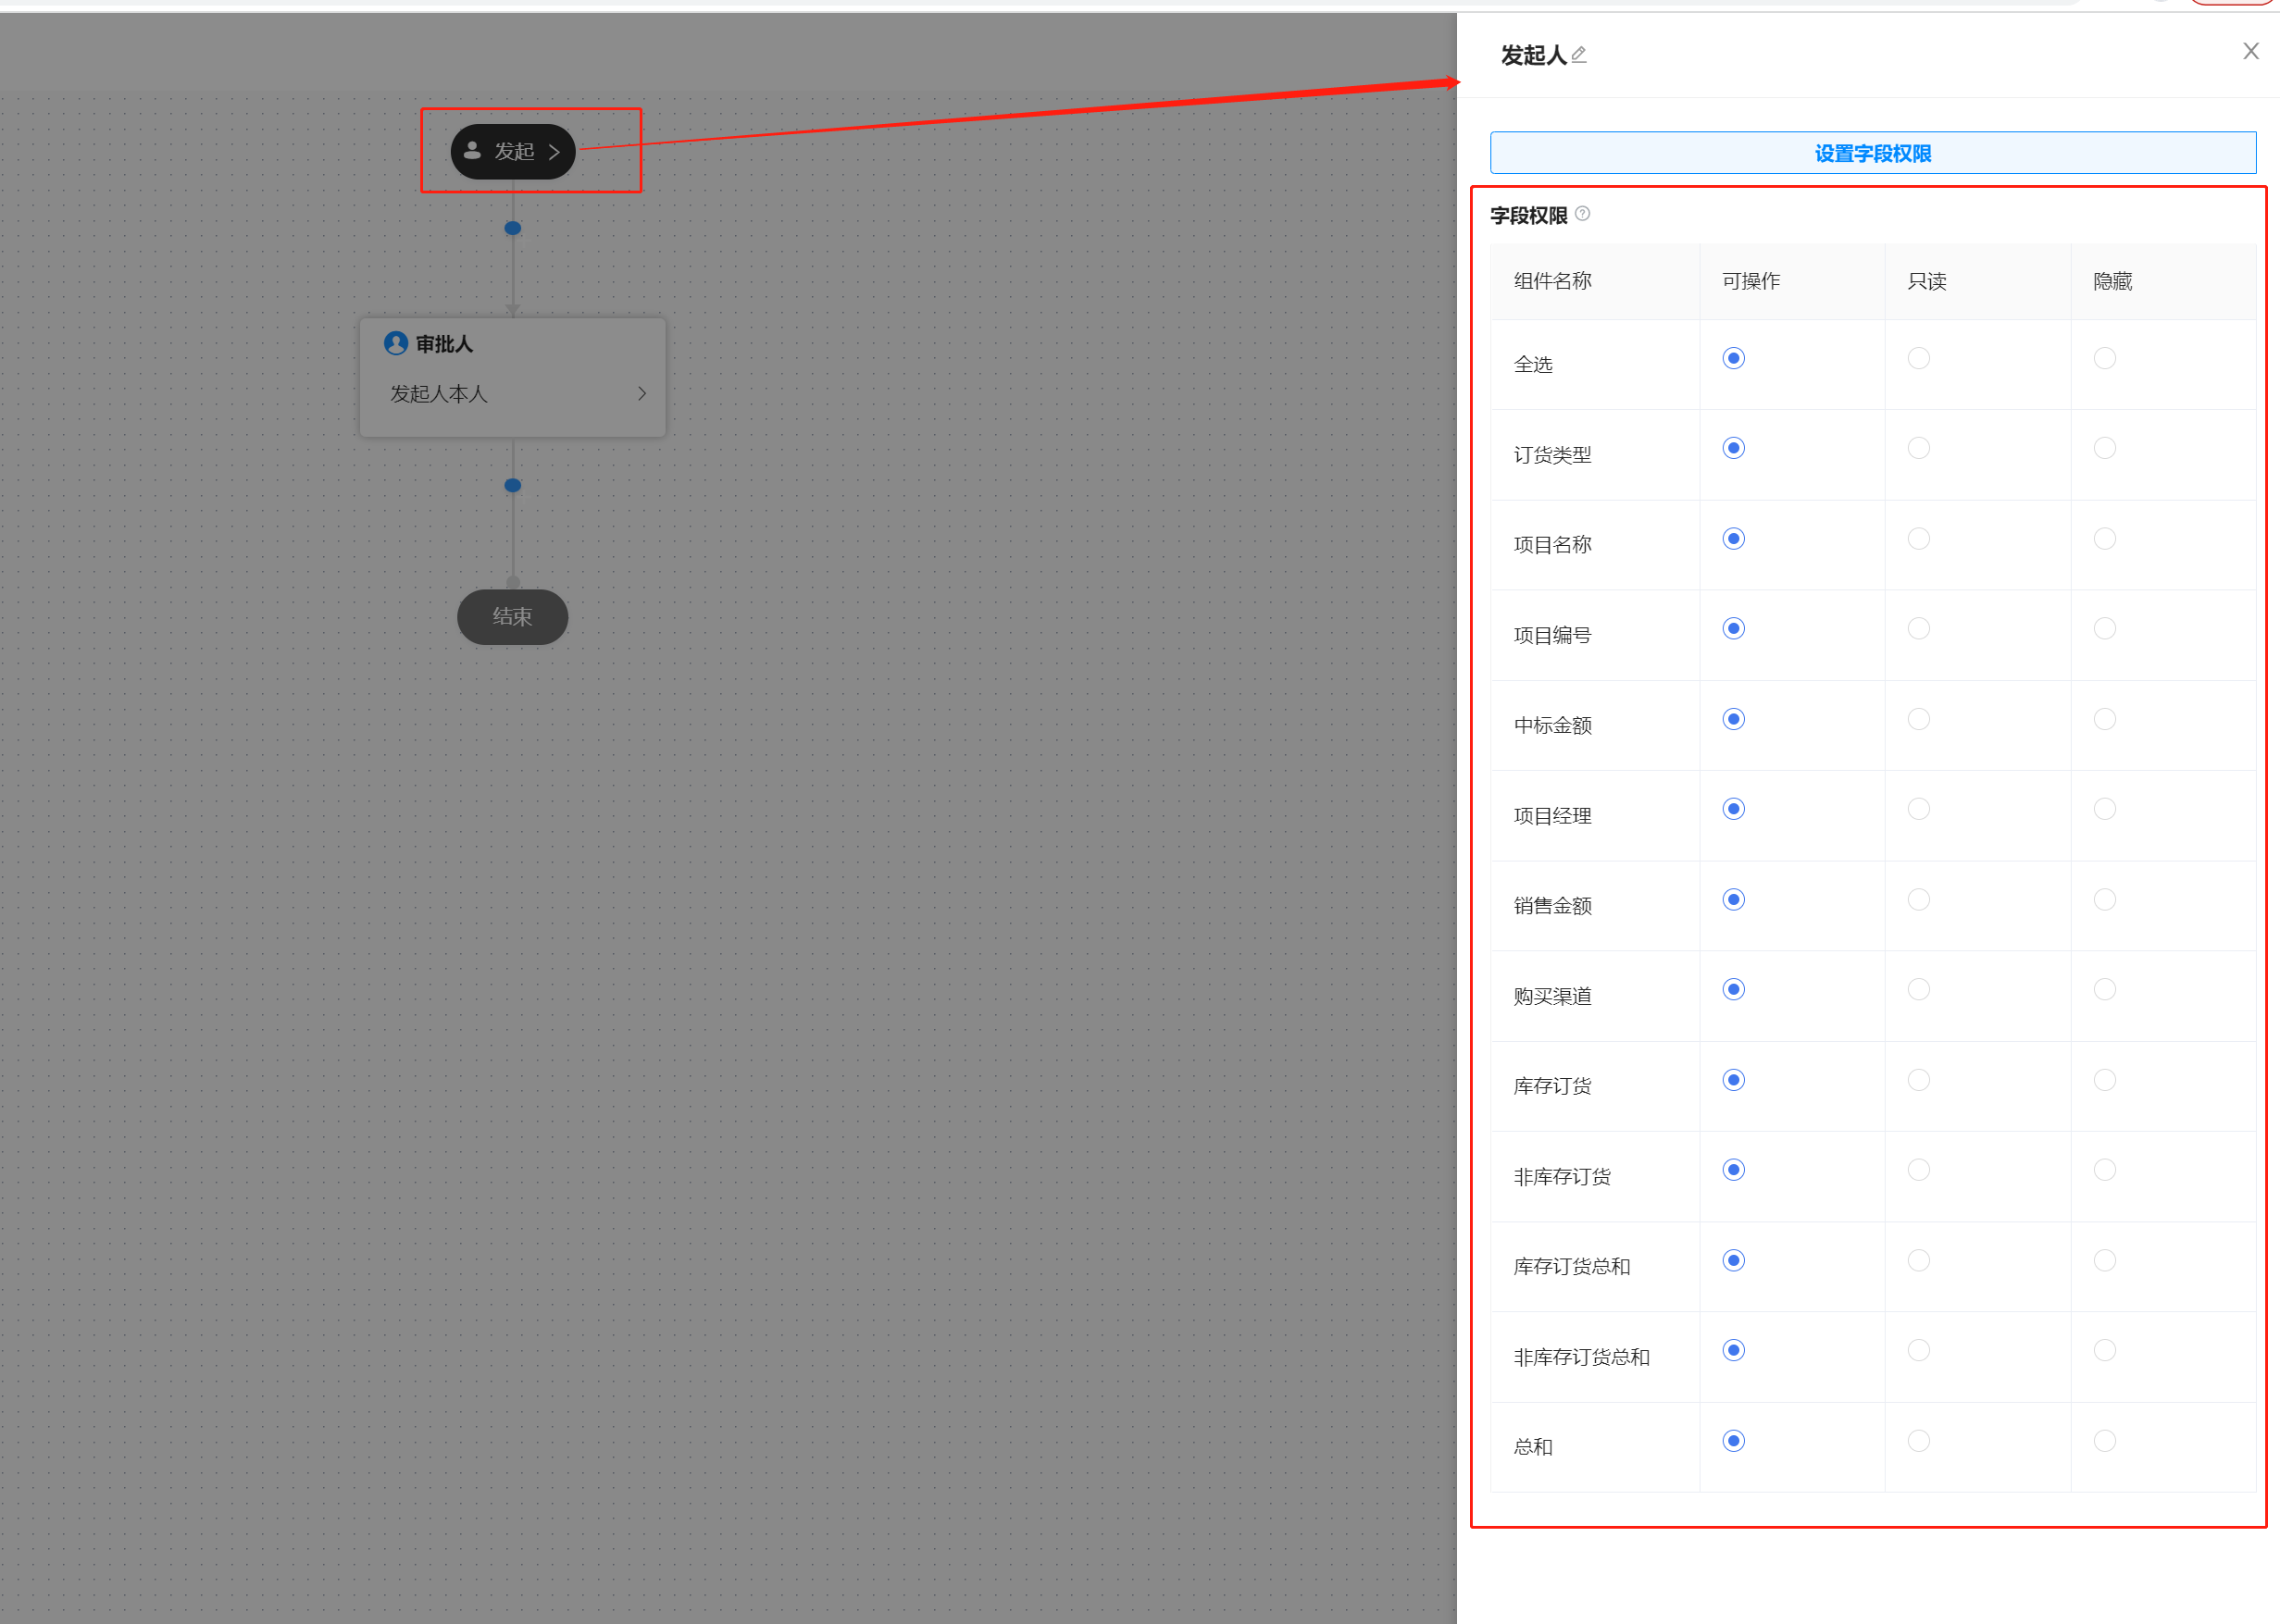
Task: Click the person icon in 发起 node
Action: [472, 151]
